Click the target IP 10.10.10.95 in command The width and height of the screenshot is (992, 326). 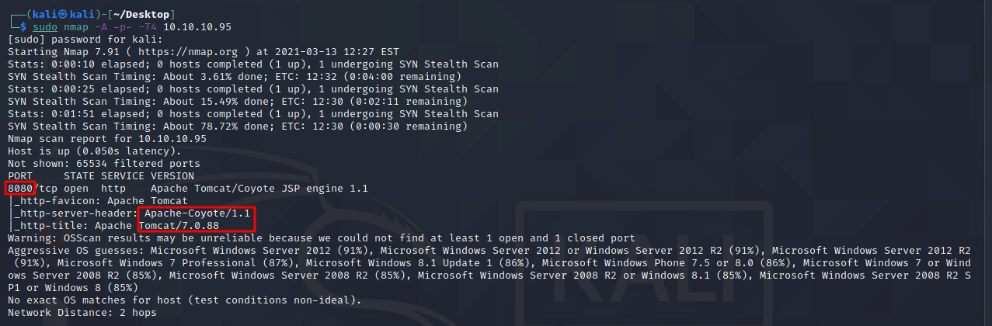coord(199,27)
